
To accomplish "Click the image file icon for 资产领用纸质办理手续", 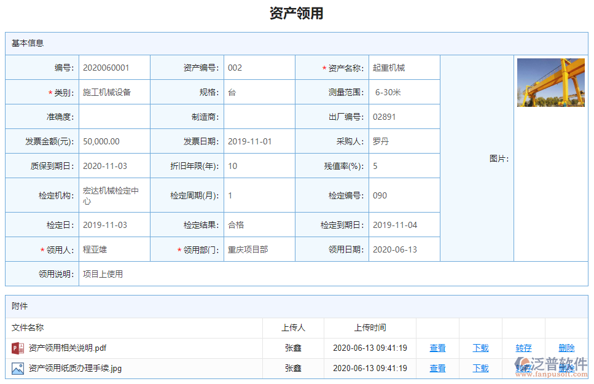I will tap(18, 369).
